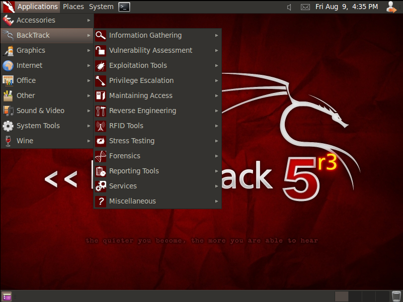
Task: Click the Privilege Escalation key icon
Action: coord(101,80)
